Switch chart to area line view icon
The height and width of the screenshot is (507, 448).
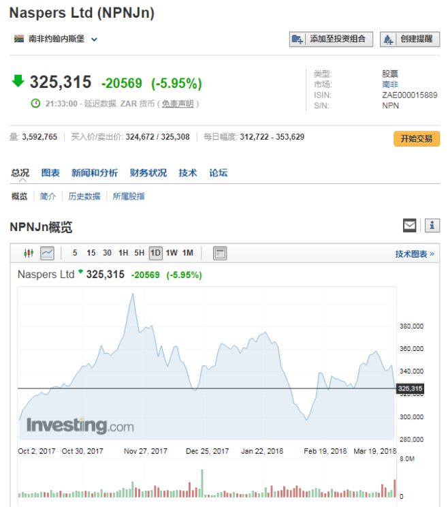click(47, 253)
